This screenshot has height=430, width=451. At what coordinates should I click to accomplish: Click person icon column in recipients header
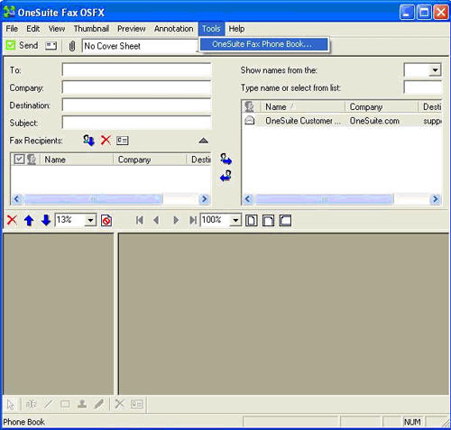[32, 160]
